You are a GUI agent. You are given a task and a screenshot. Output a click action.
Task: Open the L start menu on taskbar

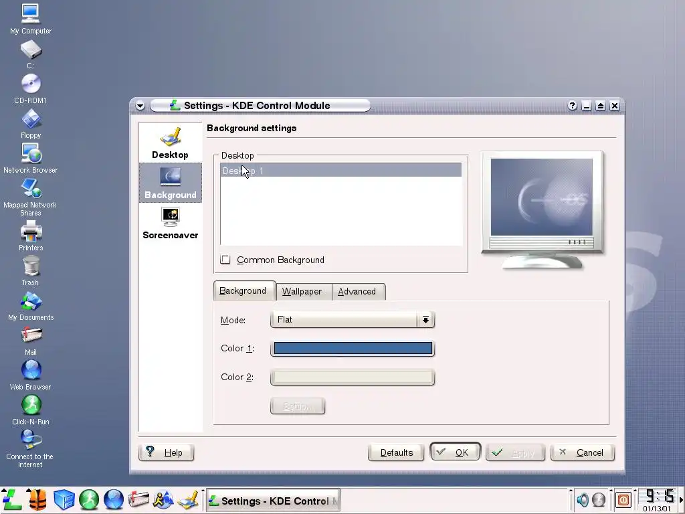pos(11,499)
